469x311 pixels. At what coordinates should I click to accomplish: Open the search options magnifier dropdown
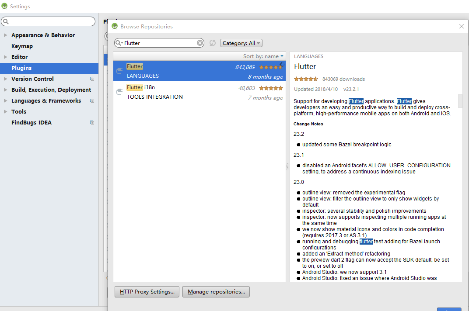pyautogui.click(x=119, y=43)
